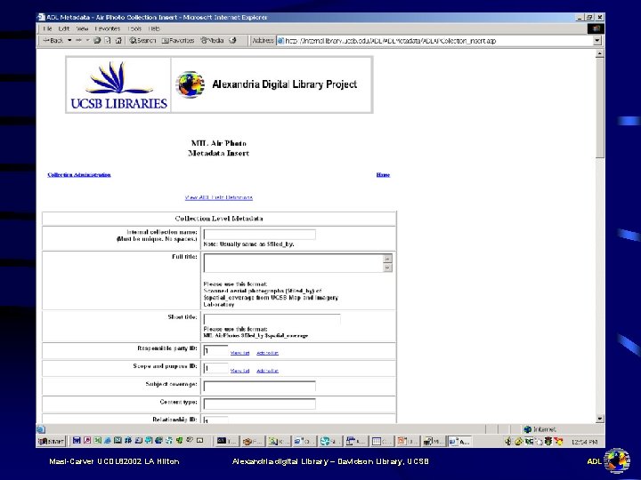Switch to the M... taskbar button
The width and height of the screenshot is (641, 480).
pyautogui.click(x=434, y=441)
